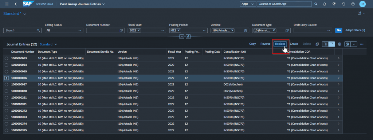This screenshot has height=140, width=373.
Task: Click the Search or Launch App field
Action: [x=284, y=4]
